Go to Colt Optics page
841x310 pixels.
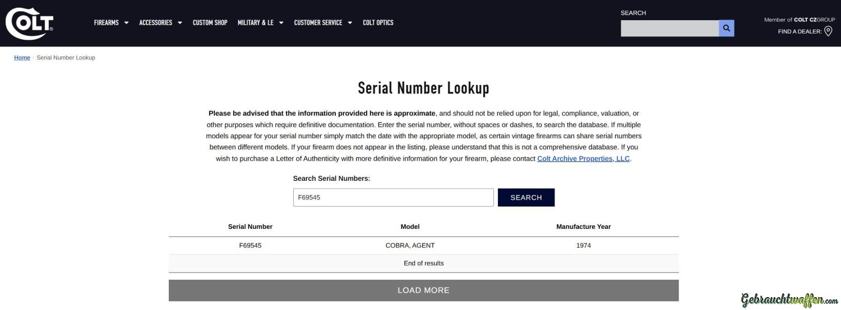(x=378, y=23)
